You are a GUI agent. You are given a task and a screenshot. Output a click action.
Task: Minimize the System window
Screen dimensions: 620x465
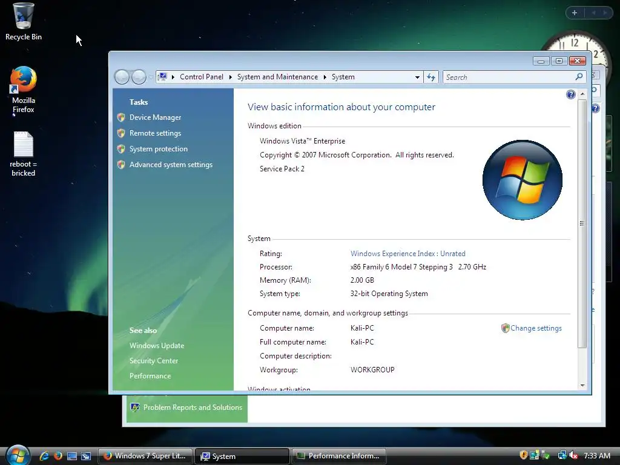click(x=541, y=61)
